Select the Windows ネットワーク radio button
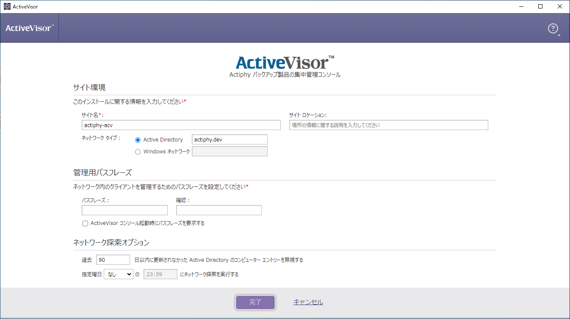 tap(138, 152)
